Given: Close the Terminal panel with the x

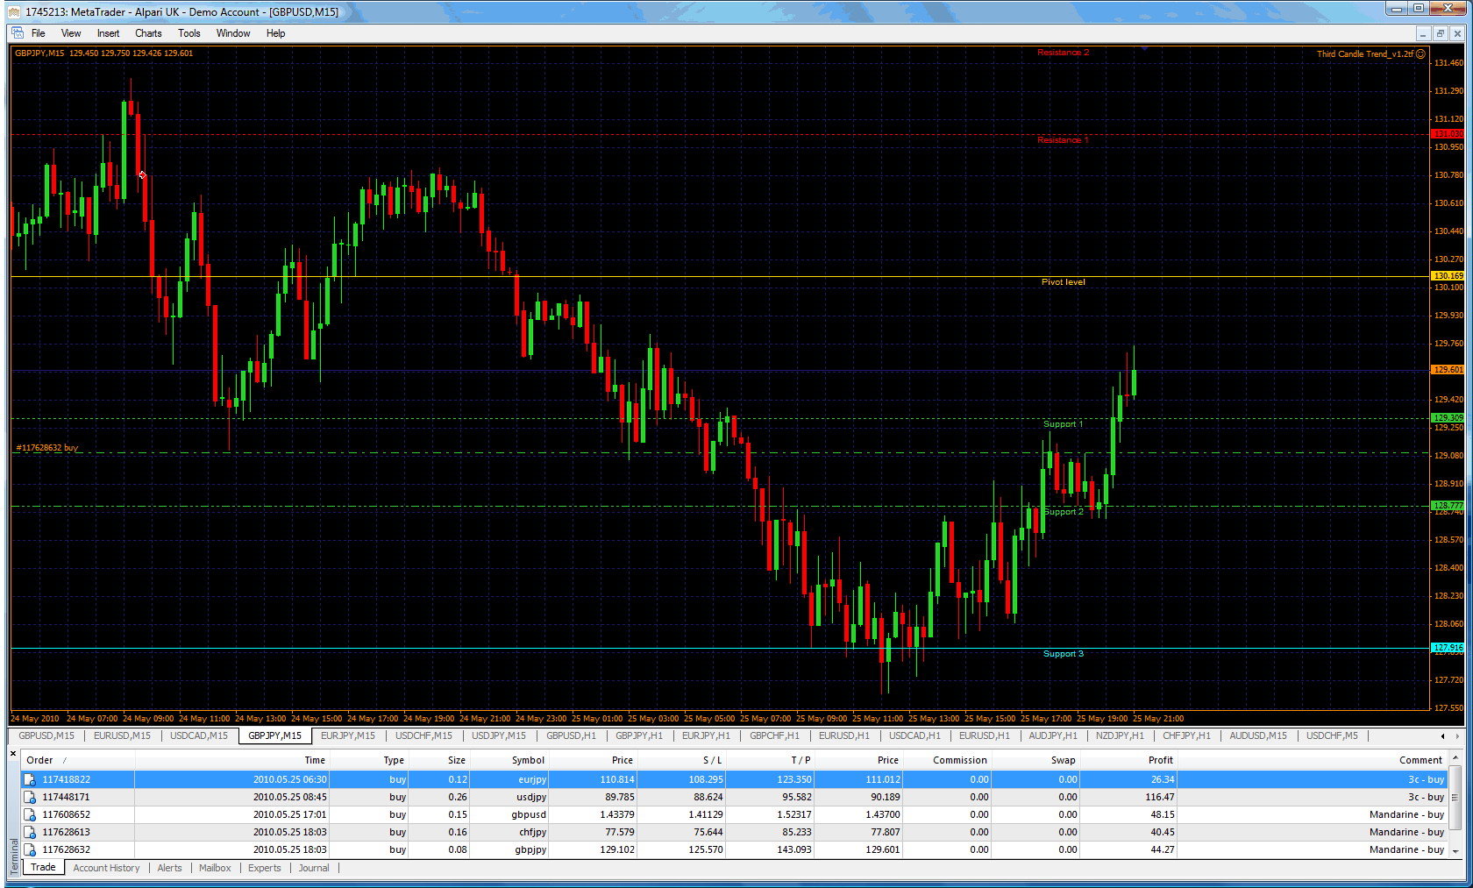Looking at the screenshot, I should pyautogui.click(x=13, y=753).
